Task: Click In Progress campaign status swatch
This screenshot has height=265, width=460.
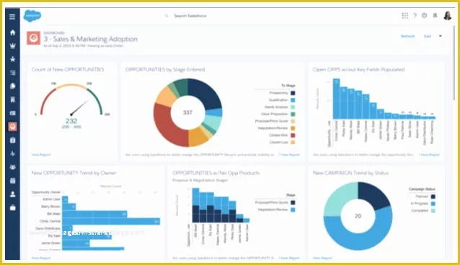Action: [x=433, y=204]
